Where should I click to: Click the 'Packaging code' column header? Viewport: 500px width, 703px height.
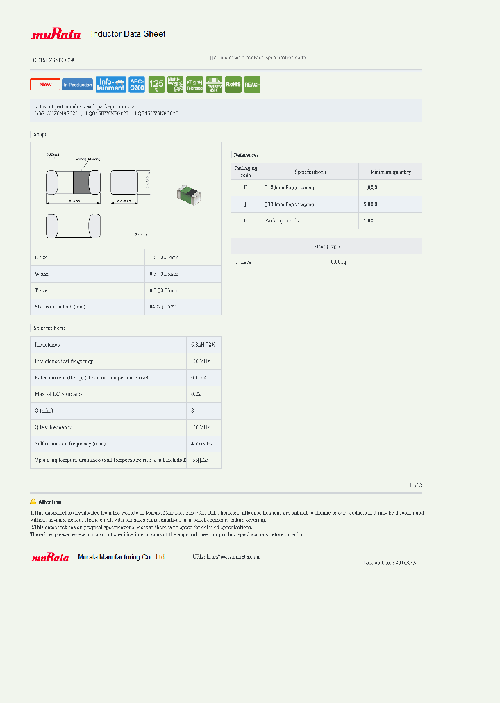pos(246,172)
